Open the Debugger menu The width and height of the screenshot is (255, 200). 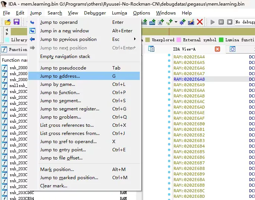coord(95,13)
